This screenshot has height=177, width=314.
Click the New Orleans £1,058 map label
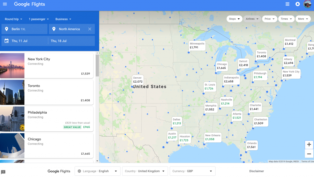pyautogui.click(x=213, y=137)
